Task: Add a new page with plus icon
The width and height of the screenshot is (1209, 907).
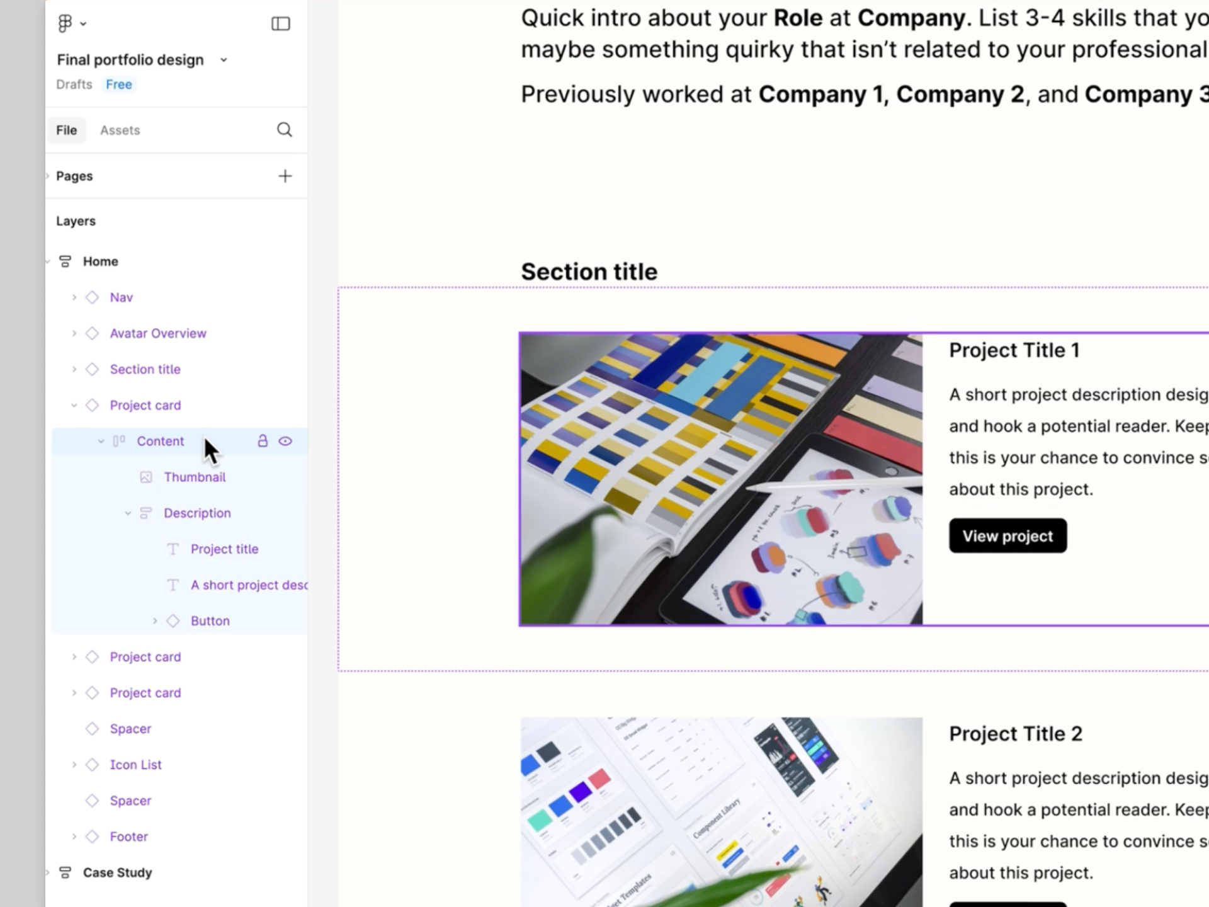Action: pos(285,176)
